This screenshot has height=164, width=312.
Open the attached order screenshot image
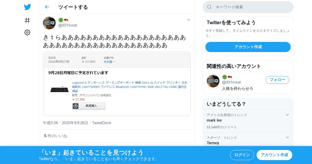[117, 84]
